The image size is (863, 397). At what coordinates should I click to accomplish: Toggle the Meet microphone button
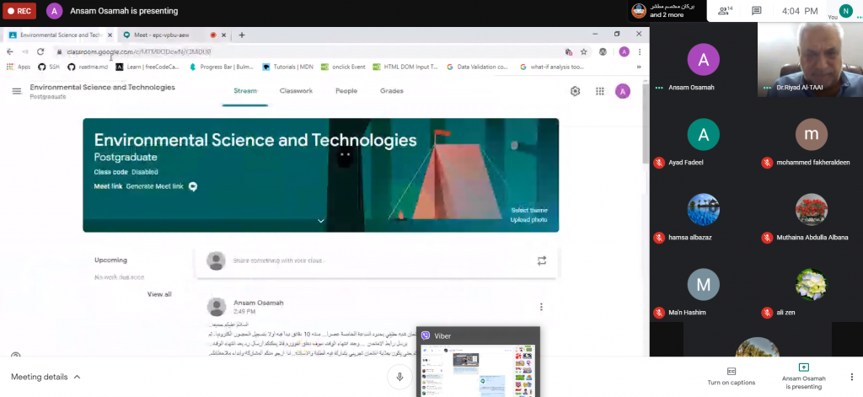[399, 378]
